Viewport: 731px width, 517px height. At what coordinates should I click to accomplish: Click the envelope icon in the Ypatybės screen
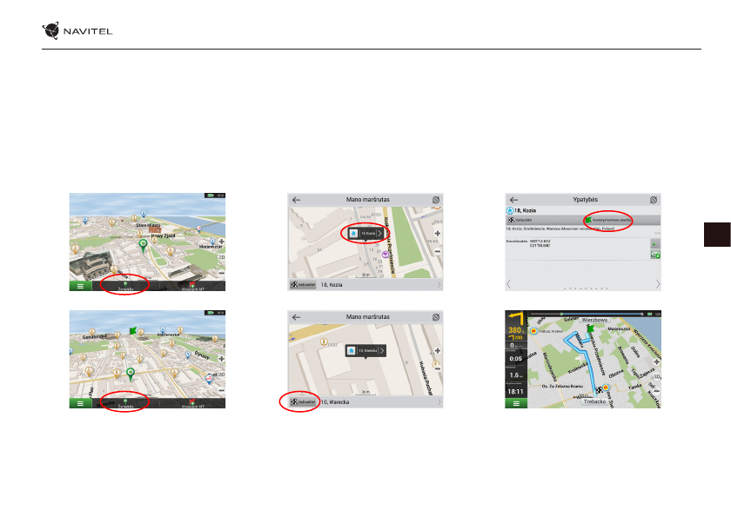click(655, 256)
